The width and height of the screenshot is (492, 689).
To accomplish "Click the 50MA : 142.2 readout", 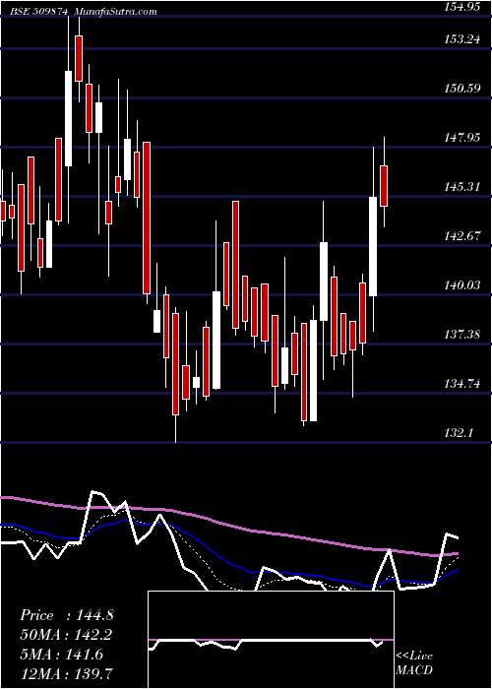I will (x=66, y=635).
